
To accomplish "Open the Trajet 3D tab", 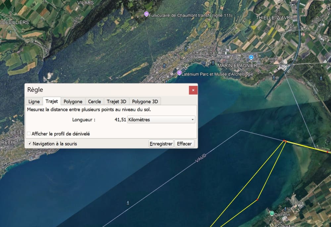I will (117, 101).
